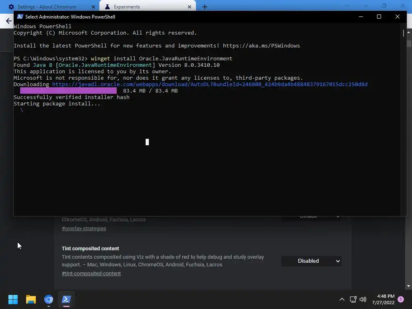Click the Experiments flask tab favicon
412x309 pixels.
(x=107, y=7)
